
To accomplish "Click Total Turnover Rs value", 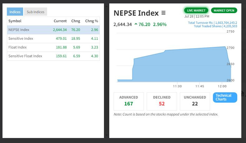I will (x=226, y=23).
